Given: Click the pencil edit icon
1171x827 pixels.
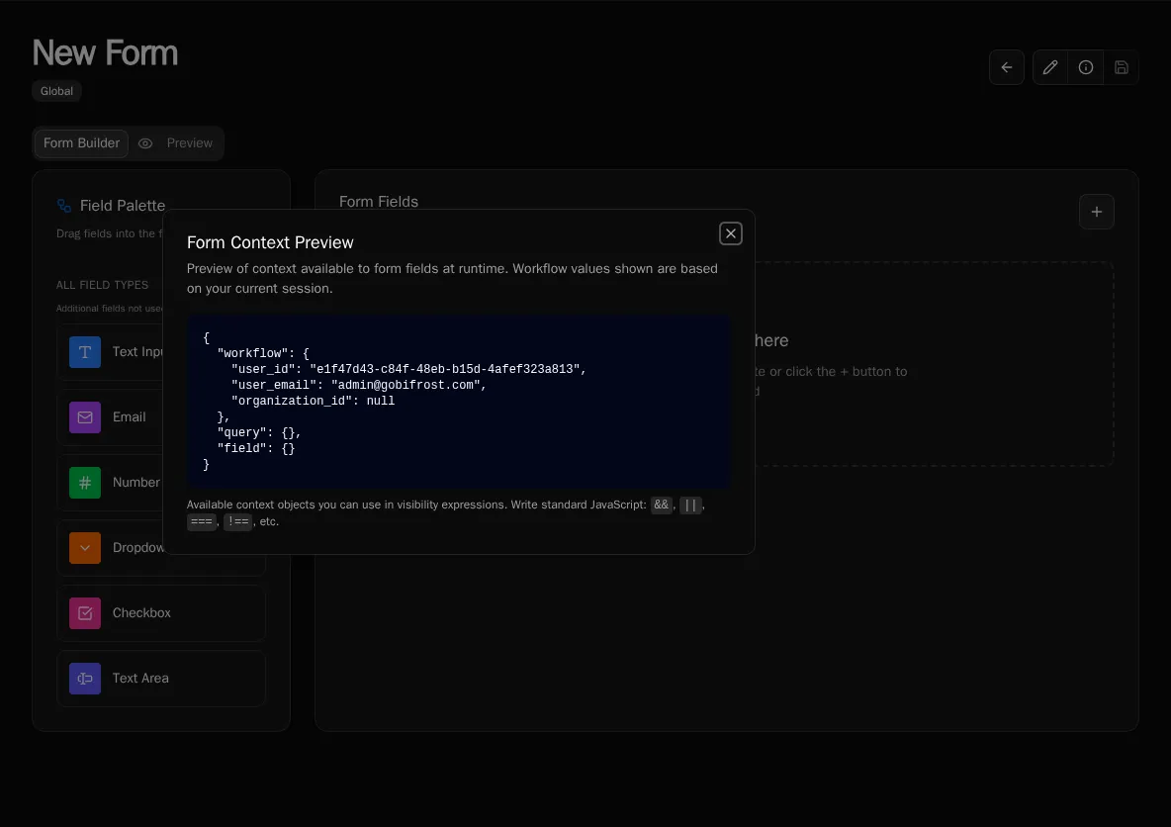Looking at the screenshot, I should coord(1050,67).
